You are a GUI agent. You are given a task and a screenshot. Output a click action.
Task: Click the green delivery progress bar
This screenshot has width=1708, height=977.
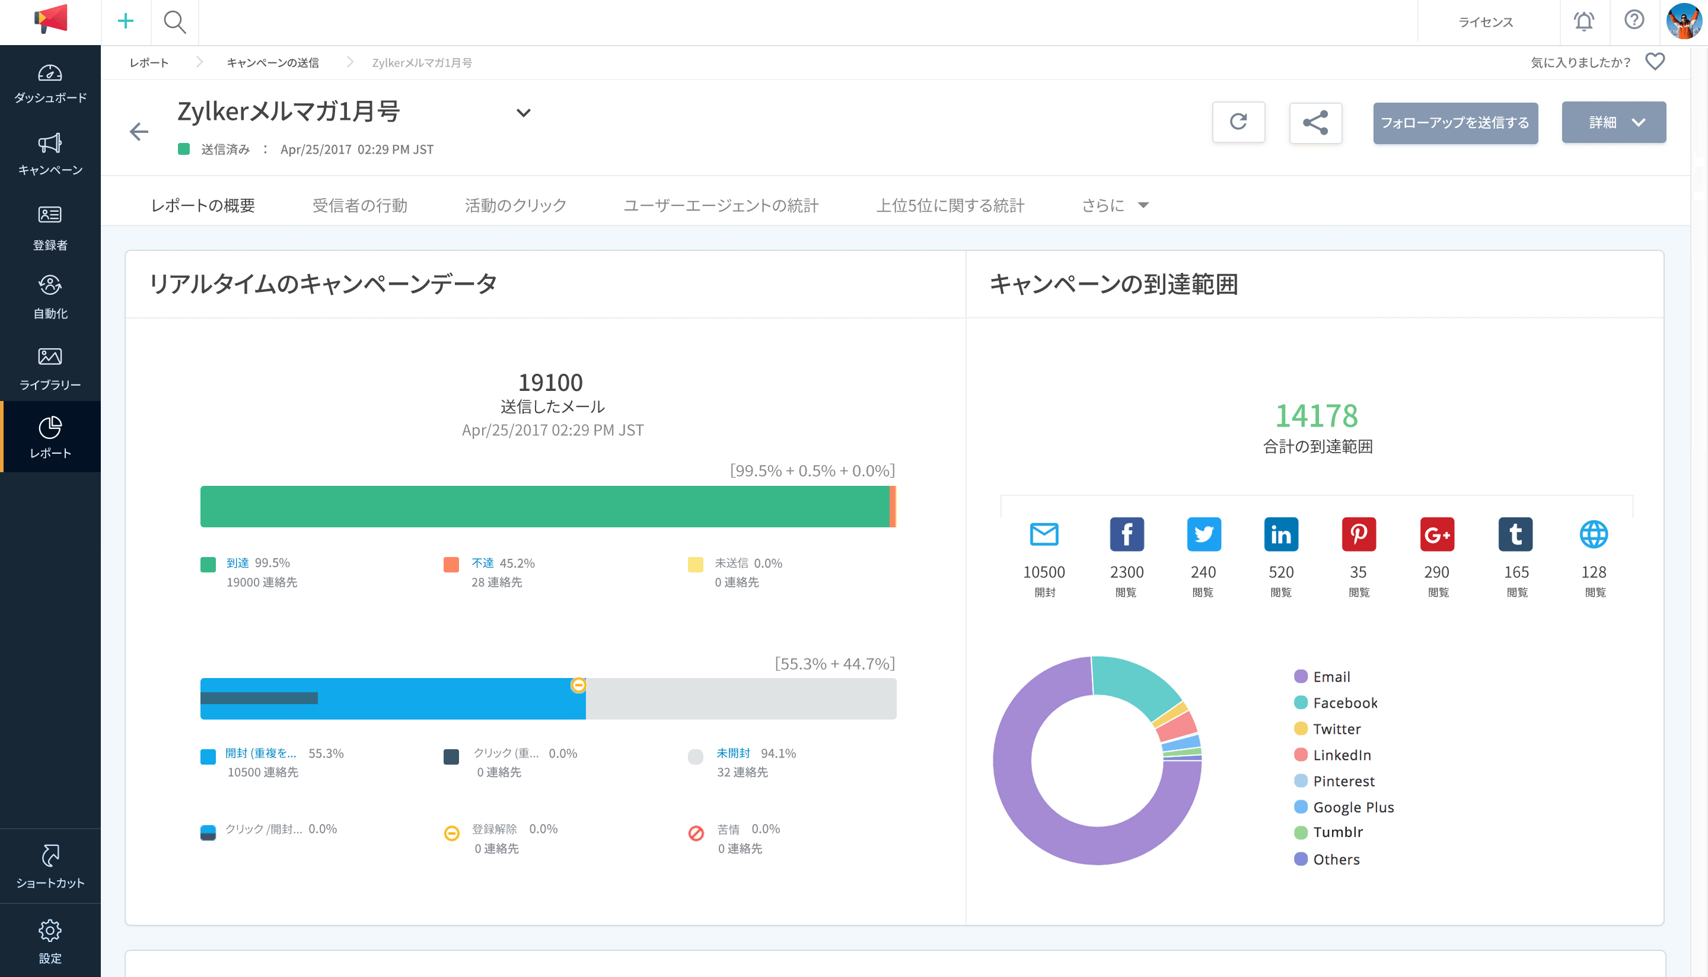pyautogui.click(x=545, y=507)
